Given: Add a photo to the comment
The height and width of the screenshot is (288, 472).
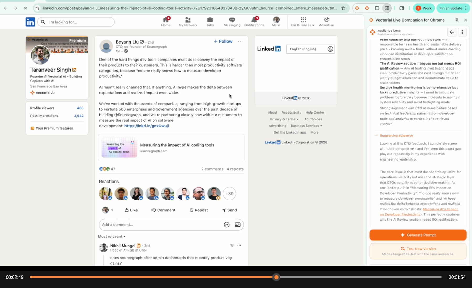Looking at the screenshot, I should (x=238, y=225).
